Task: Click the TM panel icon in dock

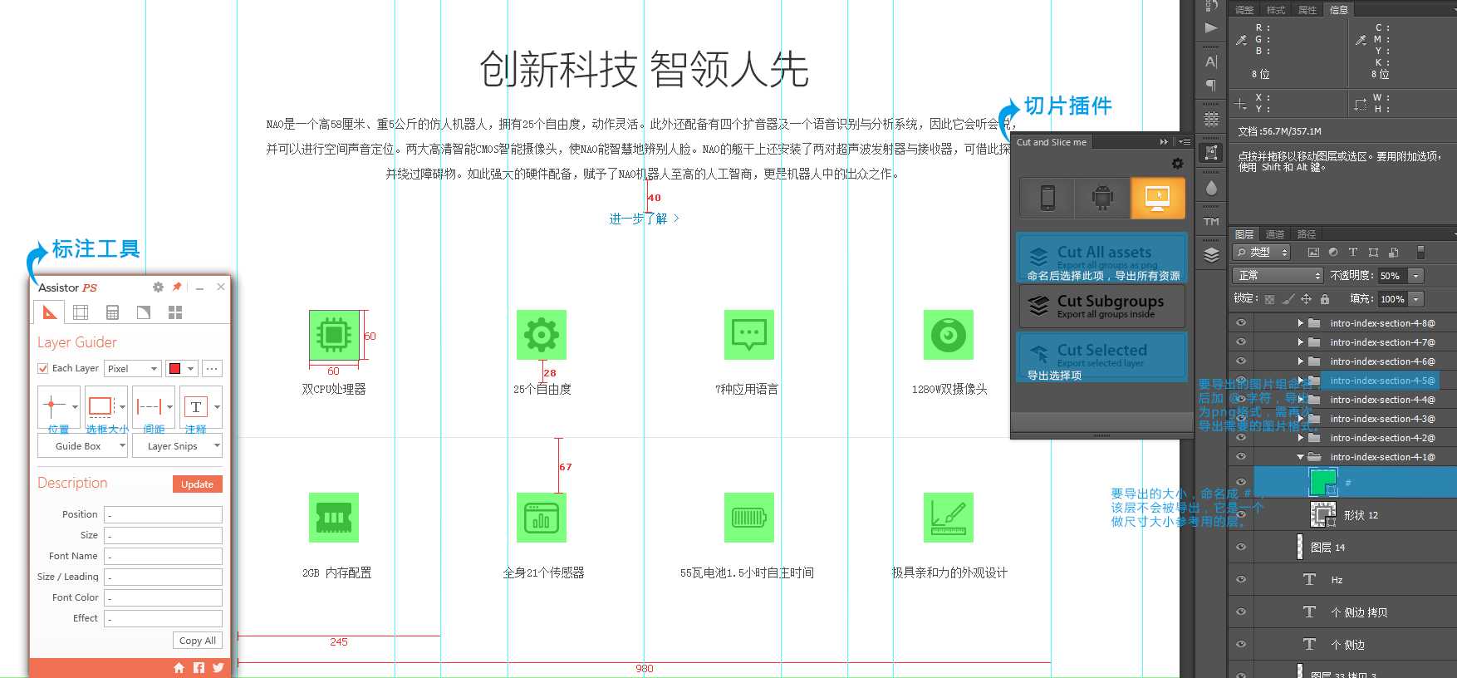Action: [x=1211, y=222]
